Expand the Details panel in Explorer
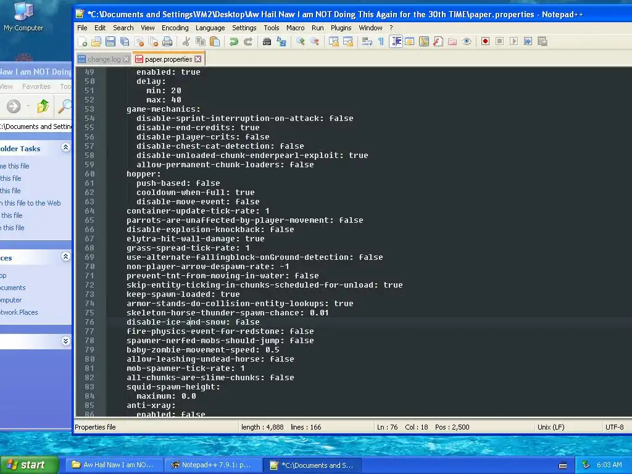 65,341
